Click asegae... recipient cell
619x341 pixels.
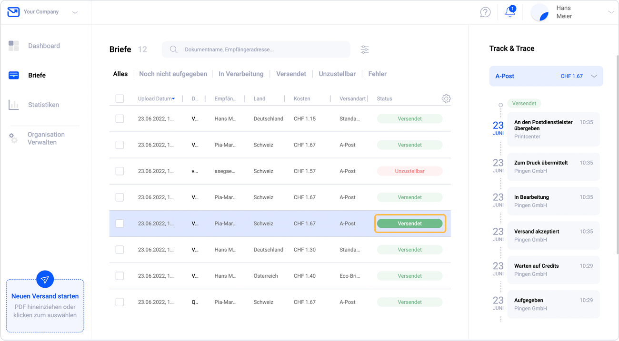pyautogui.click(x=225, y=171)
